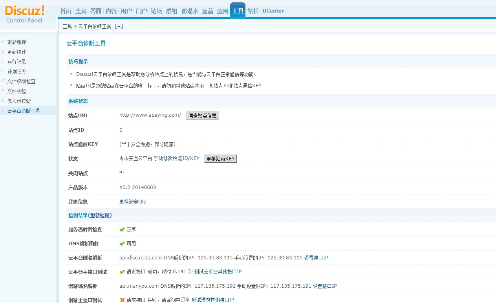Open 更新统计 in the sidebar
Screen dimensions: 496x303
pyautogui.click(x=17, y=52)
